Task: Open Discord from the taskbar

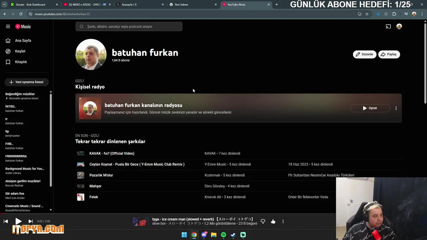Action: 204,235
